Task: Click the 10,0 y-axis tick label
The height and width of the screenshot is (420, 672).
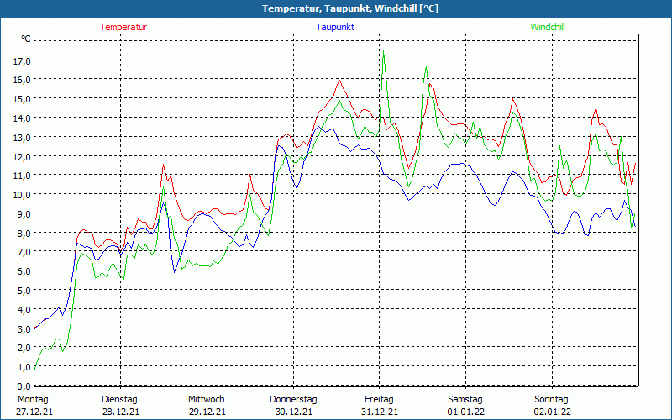Action: 22,195
